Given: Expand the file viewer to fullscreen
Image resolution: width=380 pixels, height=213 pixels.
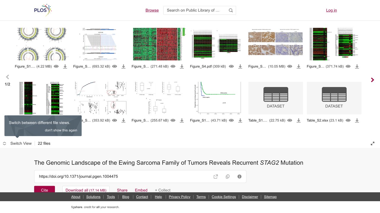Looking at the screenshot, I should coord(373,143).
